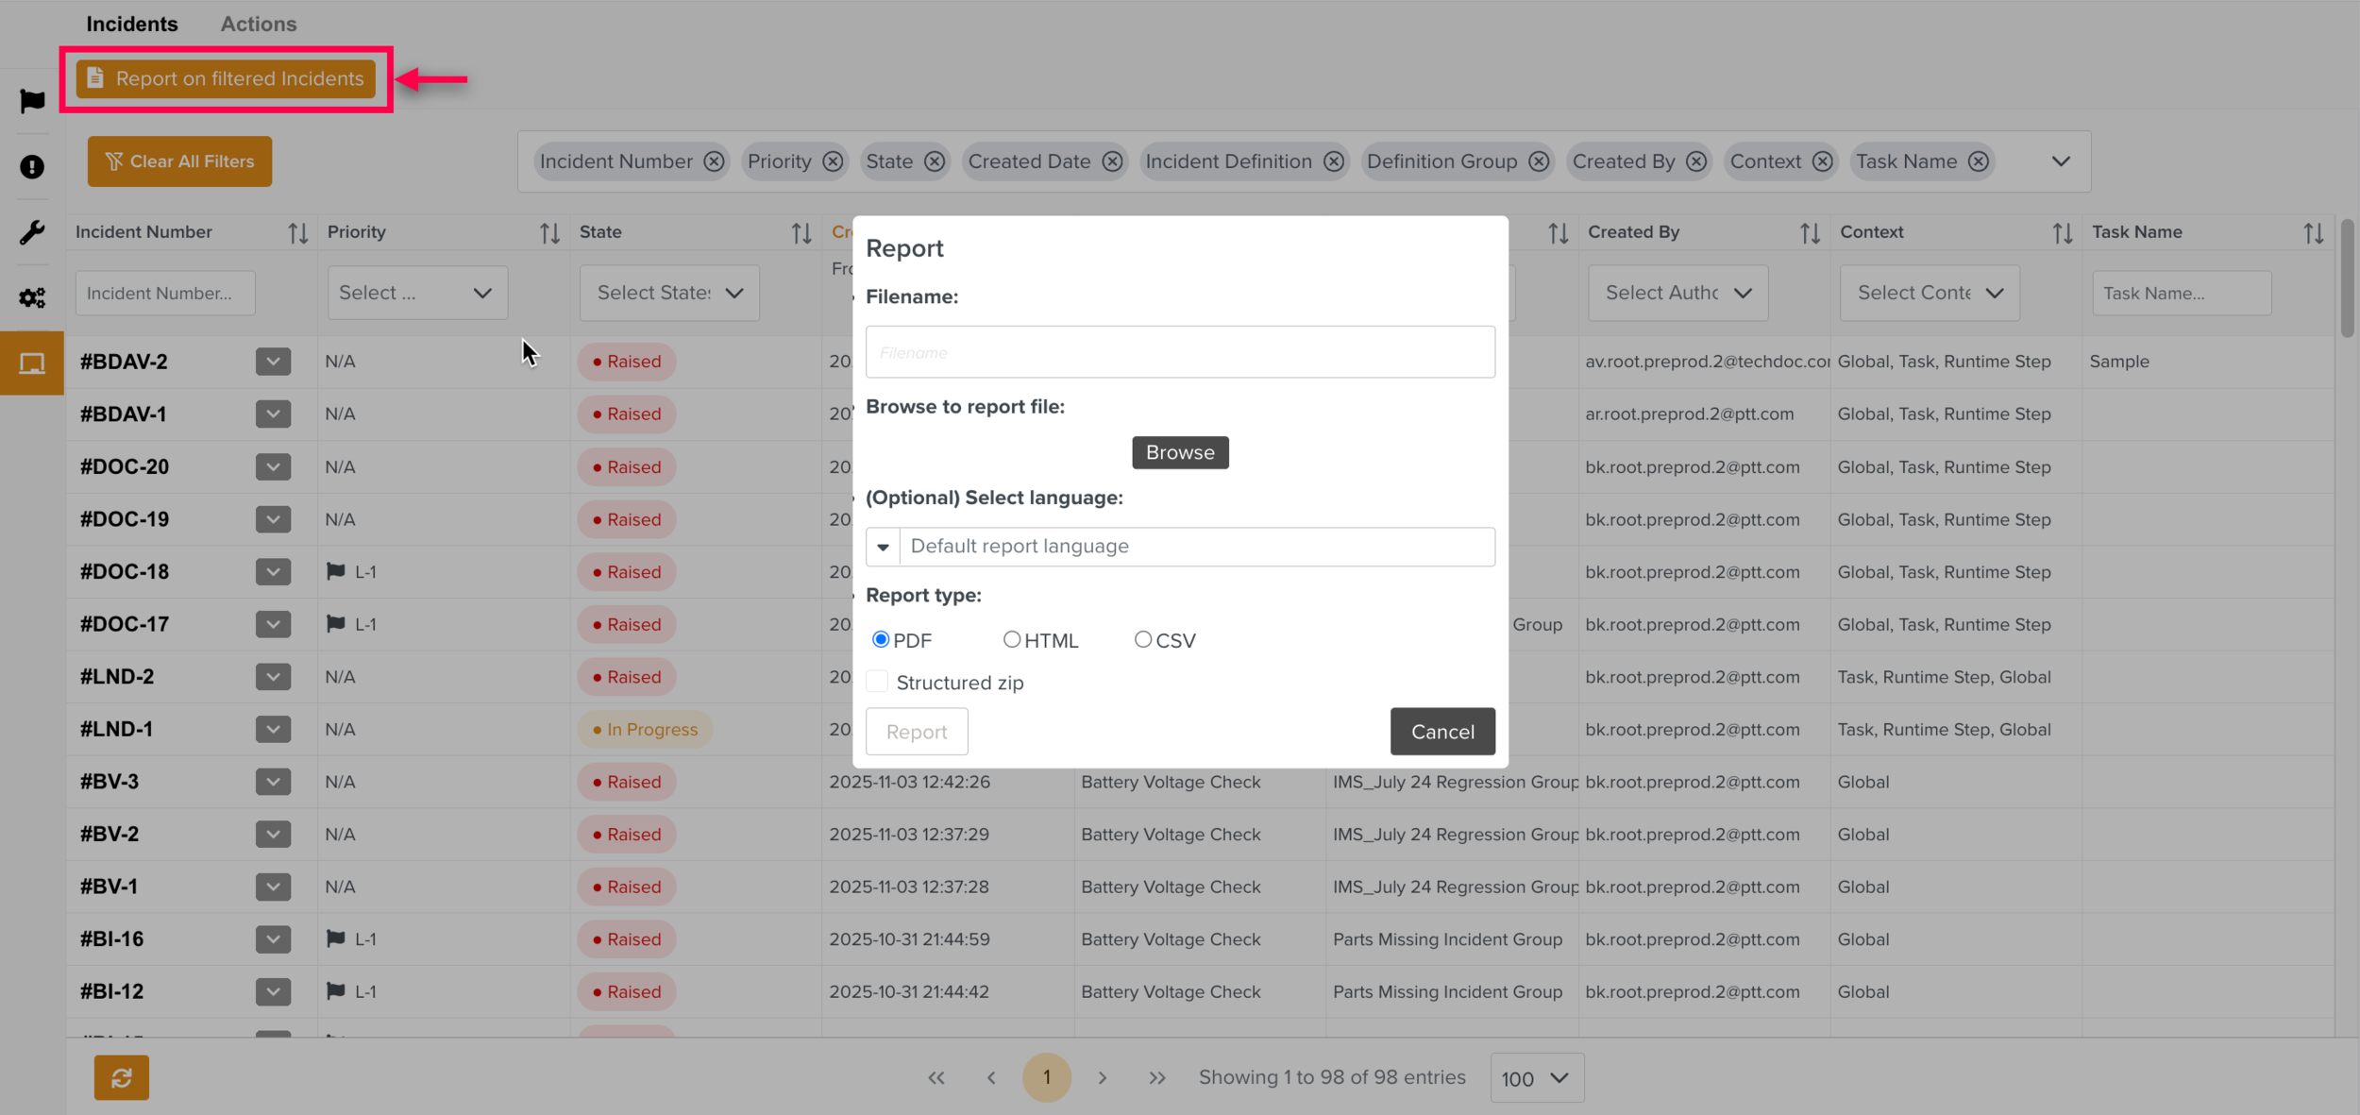The image size is (2360, 1115).
Task: Click the flag icon in left sidebar
Action: [x=32, y=101]
